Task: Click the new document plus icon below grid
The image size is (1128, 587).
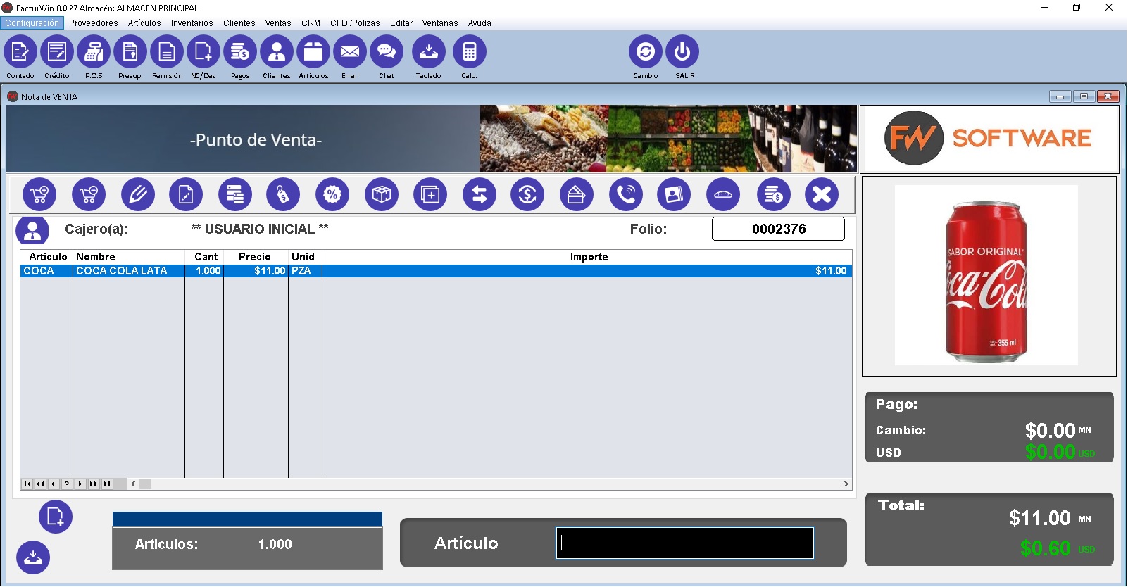Action: coord(56,517)
